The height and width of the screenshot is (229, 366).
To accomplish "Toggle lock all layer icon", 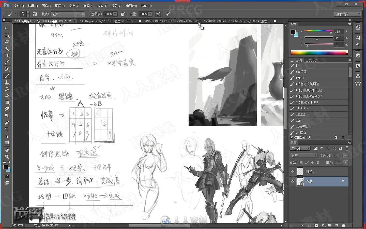I will 318,162.
